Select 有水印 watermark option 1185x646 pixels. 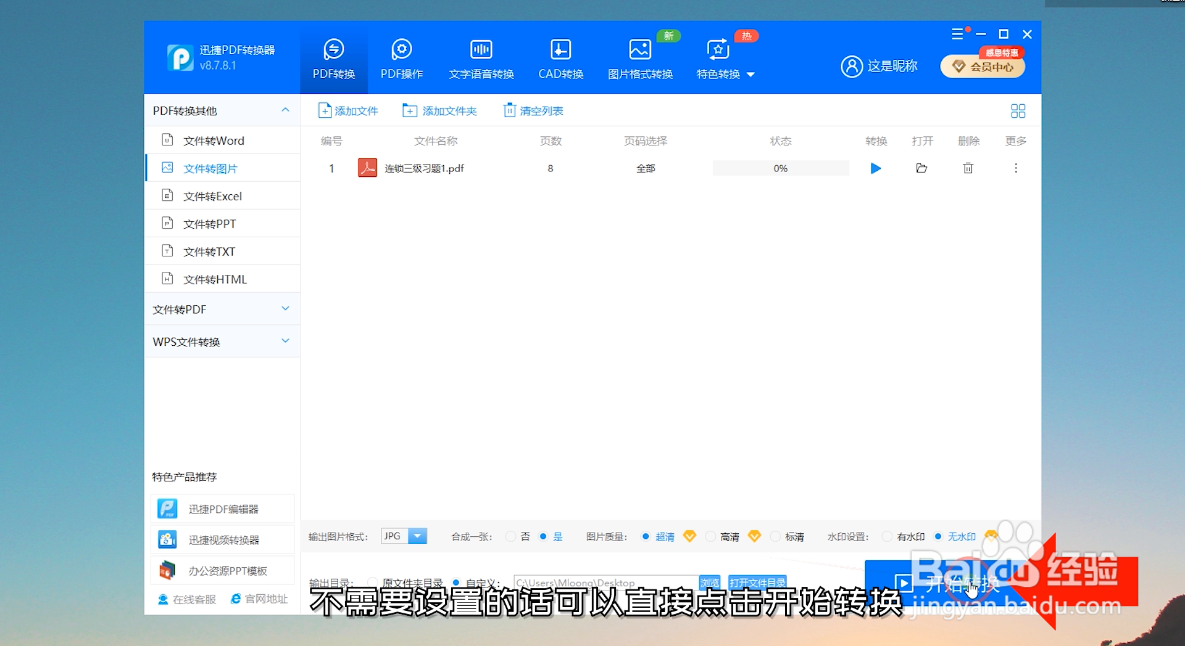click(x=887, y=536)
